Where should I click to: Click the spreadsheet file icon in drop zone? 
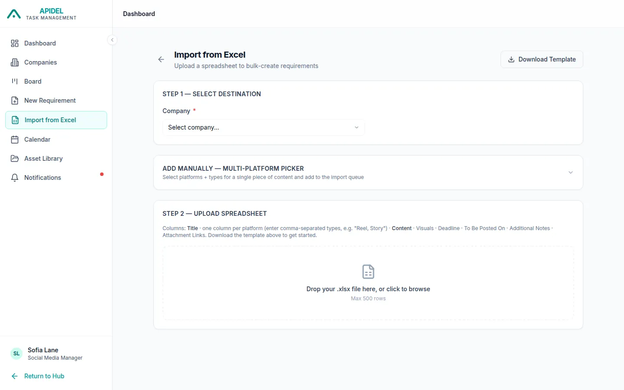368,272
